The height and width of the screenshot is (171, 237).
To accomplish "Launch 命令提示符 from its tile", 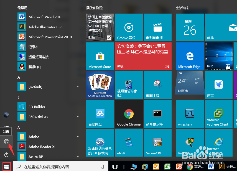I will [158, 114].
